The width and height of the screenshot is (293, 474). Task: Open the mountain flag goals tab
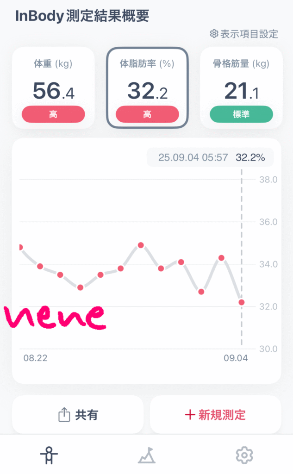point(146,455)
